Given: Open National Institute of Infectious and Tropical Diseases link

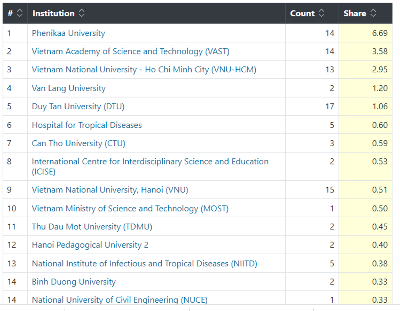Looking at the screenshot, I should point(145,264).
